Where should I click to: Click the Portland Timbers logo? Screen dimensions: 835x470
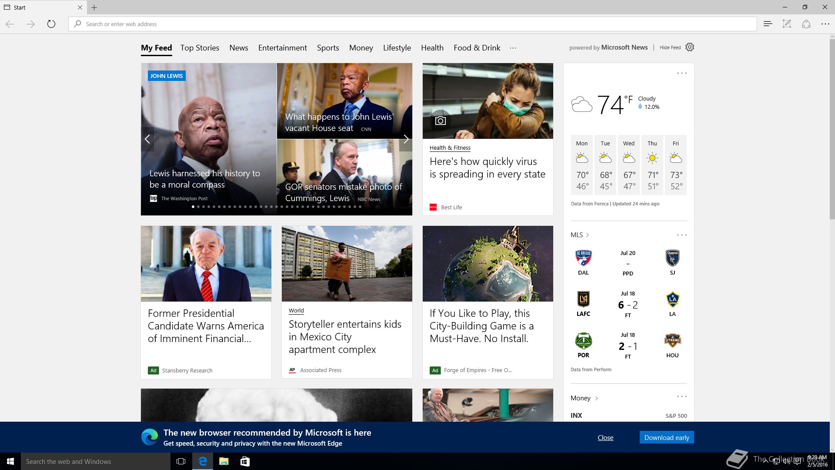[x=583, y=341]
